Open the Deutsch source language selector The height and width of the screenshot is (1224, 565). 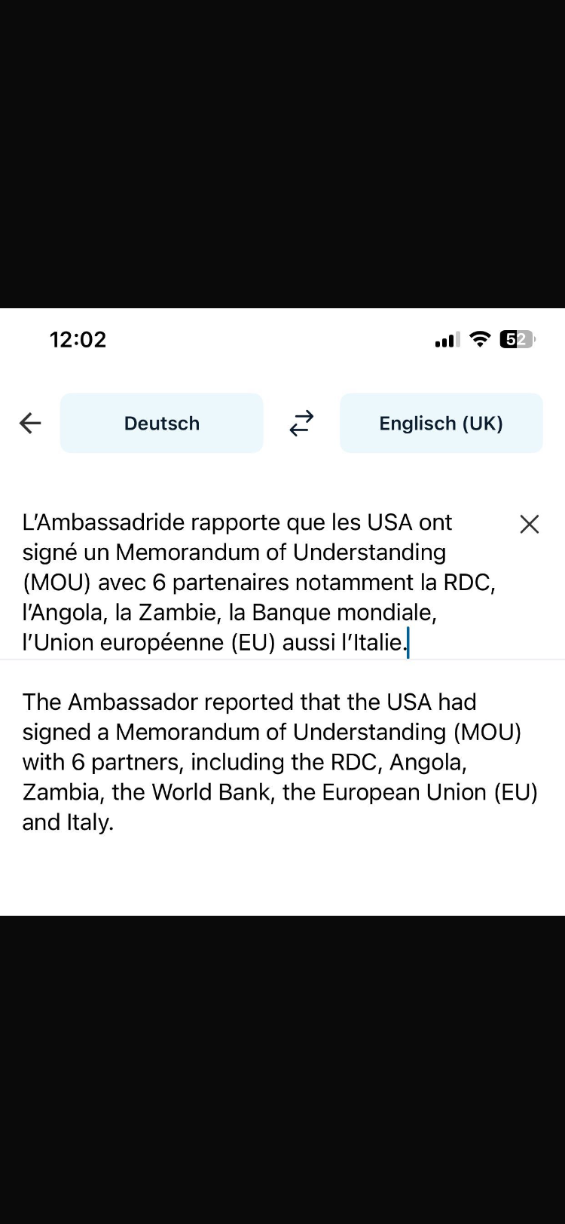point(162,423)
